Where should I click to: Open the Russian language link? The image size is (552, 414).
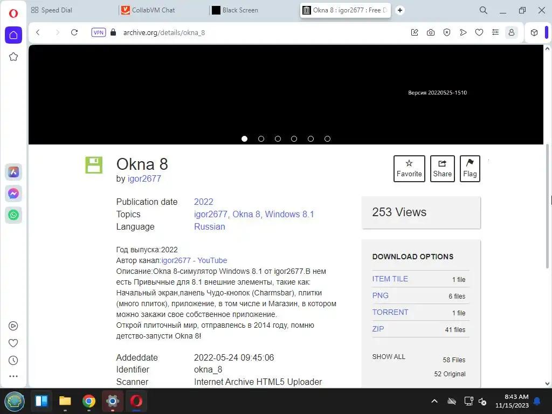coord(210,226)
